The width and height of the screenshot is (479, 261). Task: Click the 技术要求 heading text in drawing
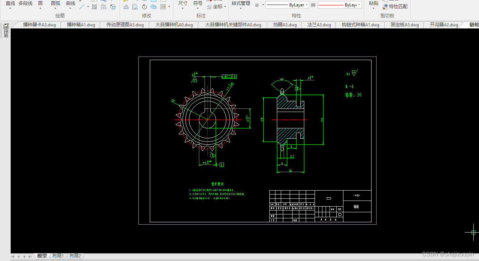217,184
